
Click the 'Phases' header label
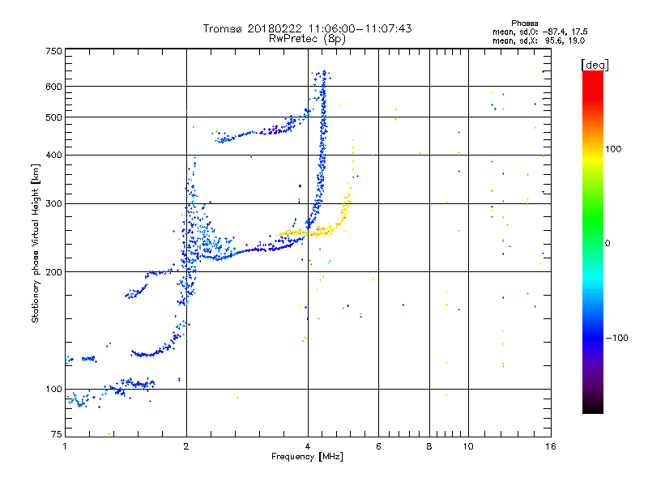coord(524,23)
